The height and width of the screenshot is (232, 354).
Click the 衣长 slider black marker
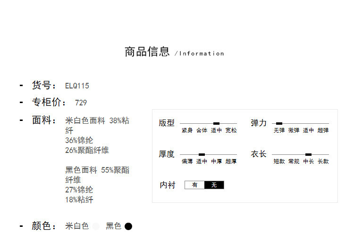(308, 154)
